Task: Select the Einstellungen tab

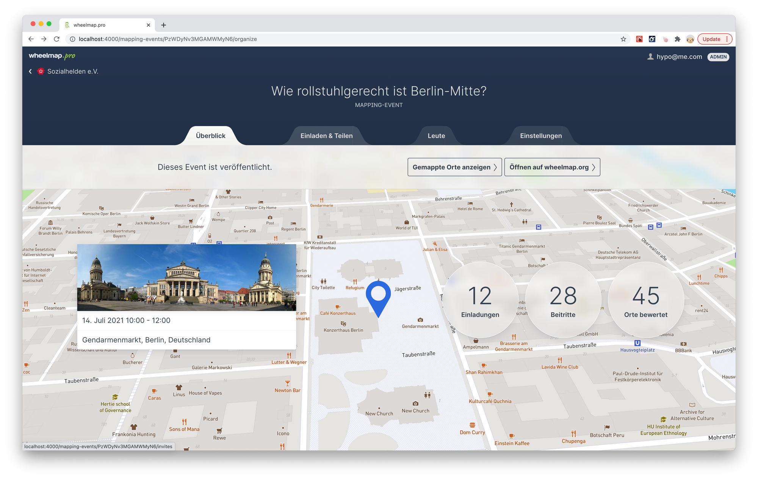Action: (540, 135)
